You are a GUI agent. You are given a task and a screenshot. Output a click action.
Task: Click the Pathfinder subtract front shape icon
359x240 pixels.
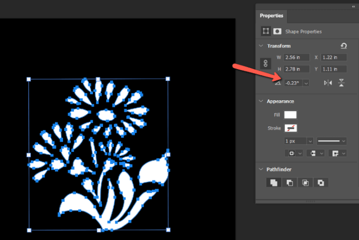coord(290,182)
